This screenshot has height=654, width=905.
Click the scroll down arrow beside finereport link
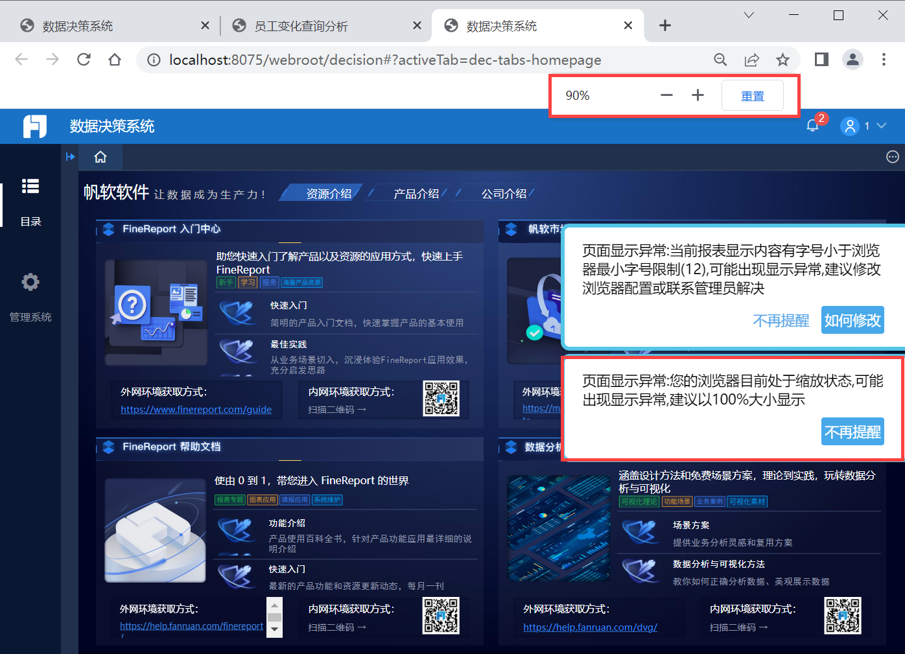click(x=275, y=629)
